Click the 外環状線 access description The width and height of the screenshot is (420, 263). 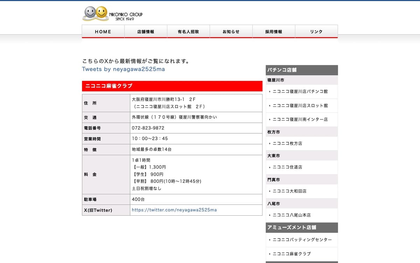coord(174,117)
